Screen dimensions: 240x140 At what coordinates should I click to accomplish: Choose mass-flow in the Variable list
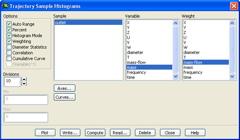[x=149, y=62]
